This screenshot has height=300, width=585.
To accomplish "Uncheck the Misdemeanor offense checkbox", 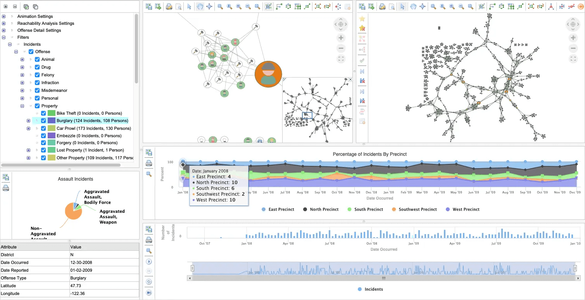I will coord(37,90).
